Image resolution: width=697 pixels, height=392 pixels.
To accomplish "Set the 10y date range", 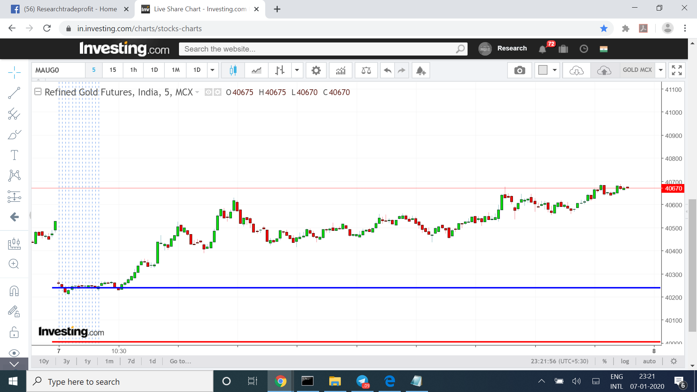I will pos(44,361).
